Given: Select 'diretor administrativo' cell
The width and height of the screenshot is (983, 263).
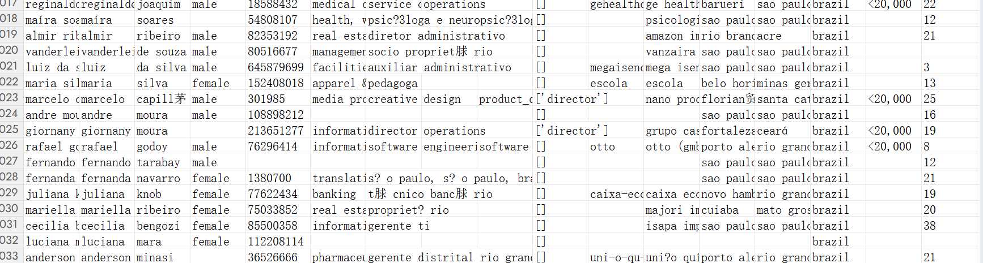Looking at the screenshot, I should (421, 36).
